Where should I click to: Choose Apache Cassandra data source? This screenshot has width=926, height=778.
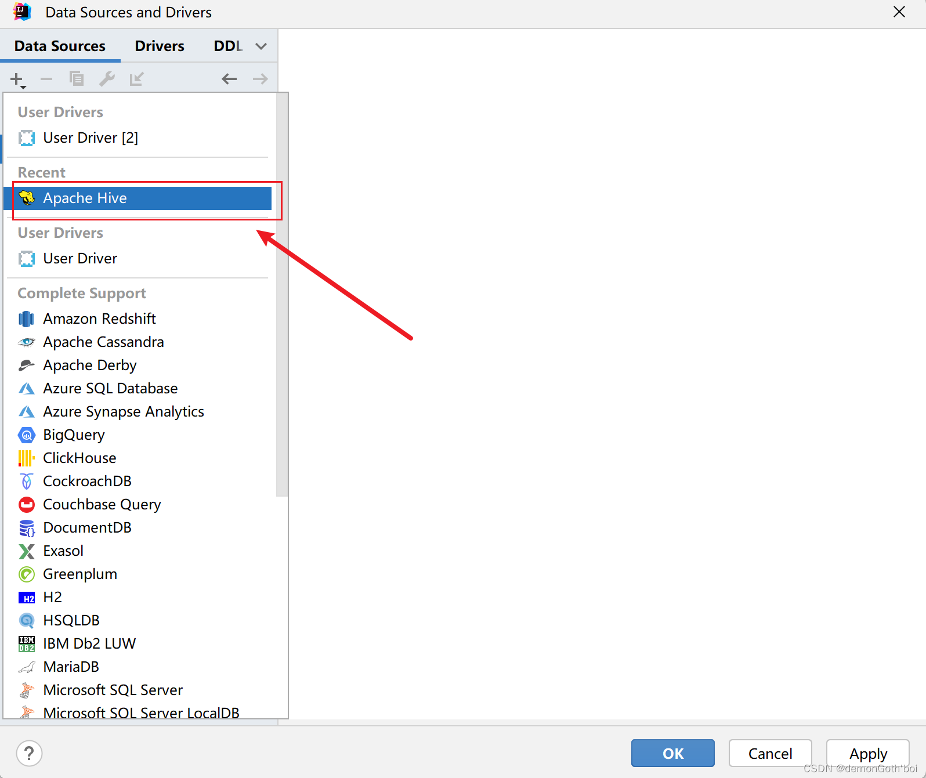tap(138, 342)
